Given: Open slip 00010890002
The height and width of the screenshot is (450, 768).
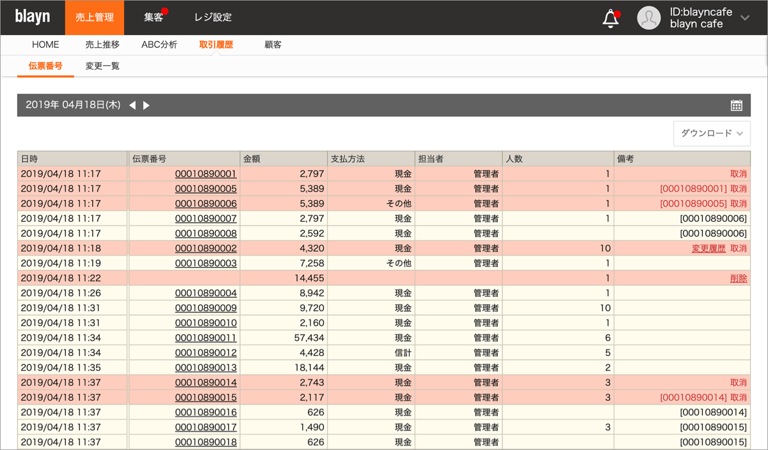Looking at the screenshot, I should click(x=205, y=248).
